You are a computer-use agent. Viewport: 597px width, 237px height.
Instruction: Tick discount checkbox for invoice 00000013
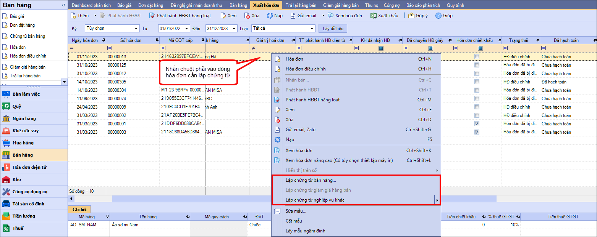[x=477, y=57]
